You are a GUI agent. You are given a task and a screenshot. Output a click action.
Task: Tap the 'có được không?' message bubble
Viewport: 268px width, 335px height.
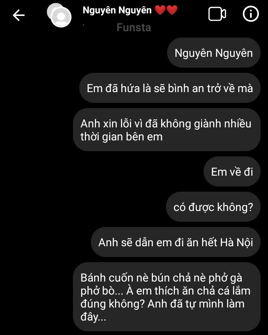213,207
